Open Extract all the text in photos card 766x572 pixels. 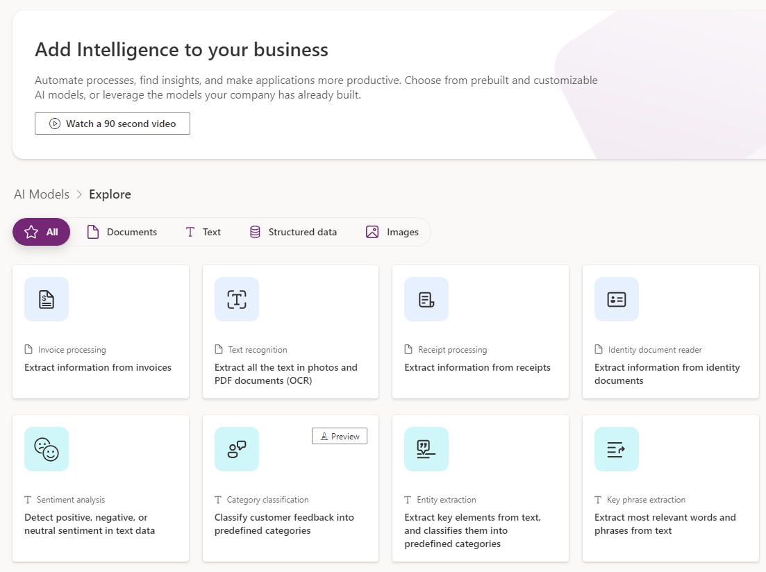coord(291,332)
